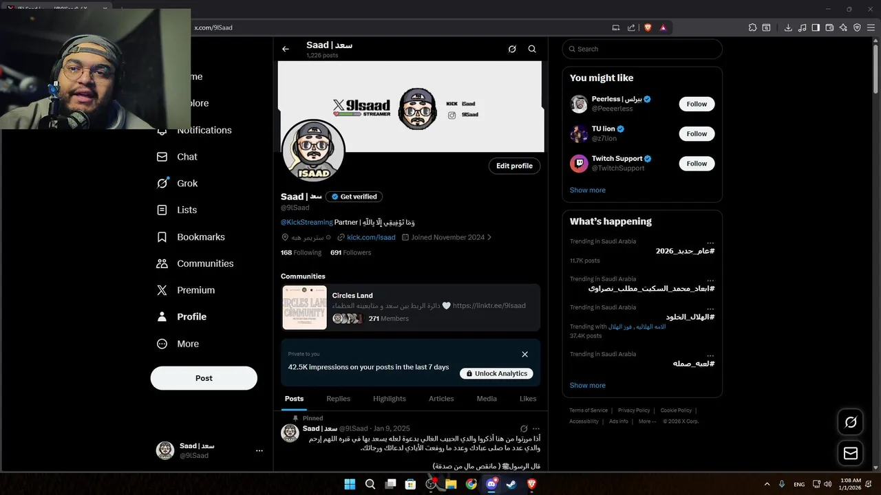Viewport: 881px width, 495px height.
Task: Open the kick.com/lsaad link
Action: tap(371, 237)
